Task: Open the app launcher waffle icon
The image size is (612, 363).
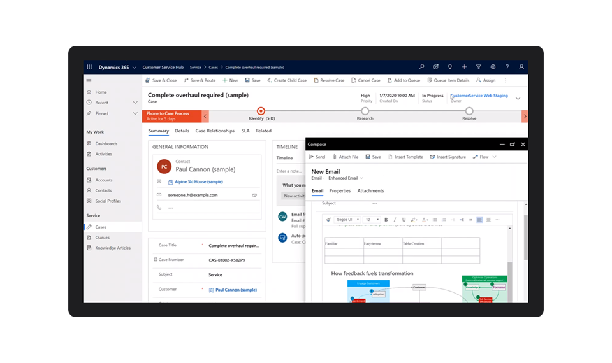Action: 89,67
